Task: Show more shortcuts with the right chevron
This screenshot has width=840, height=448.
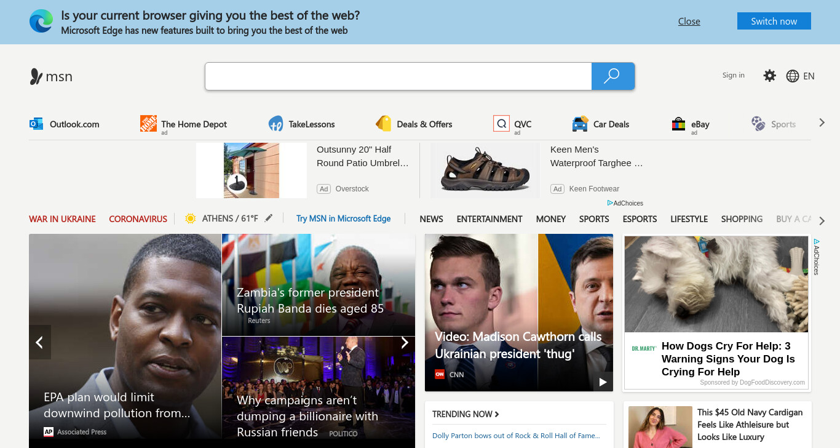Action: point(822,123)
